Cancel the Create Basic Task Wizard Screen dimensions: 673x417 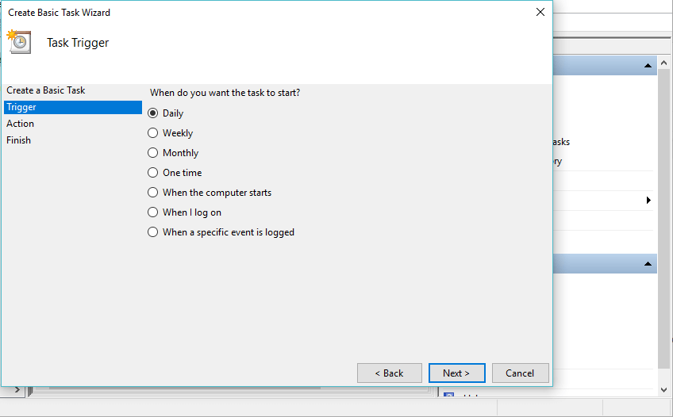(520, 373)
